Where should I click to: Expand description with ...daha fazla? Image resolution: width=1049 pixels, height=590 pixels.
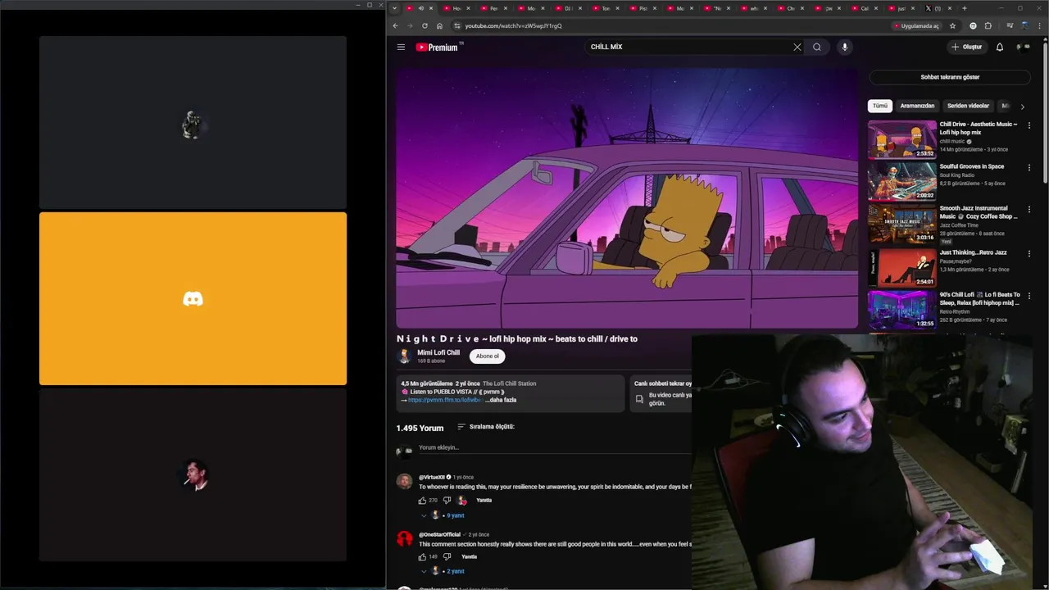(501, 400)
